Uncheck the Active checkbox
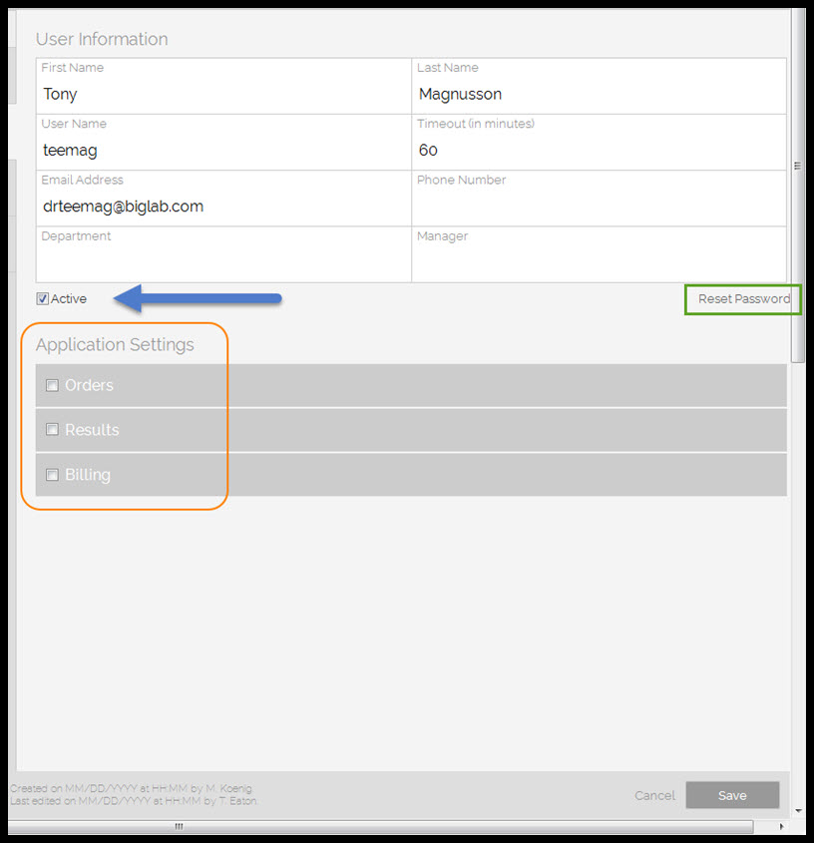The width and height of the screenshot is (814, 843). [x=43, y=298]
